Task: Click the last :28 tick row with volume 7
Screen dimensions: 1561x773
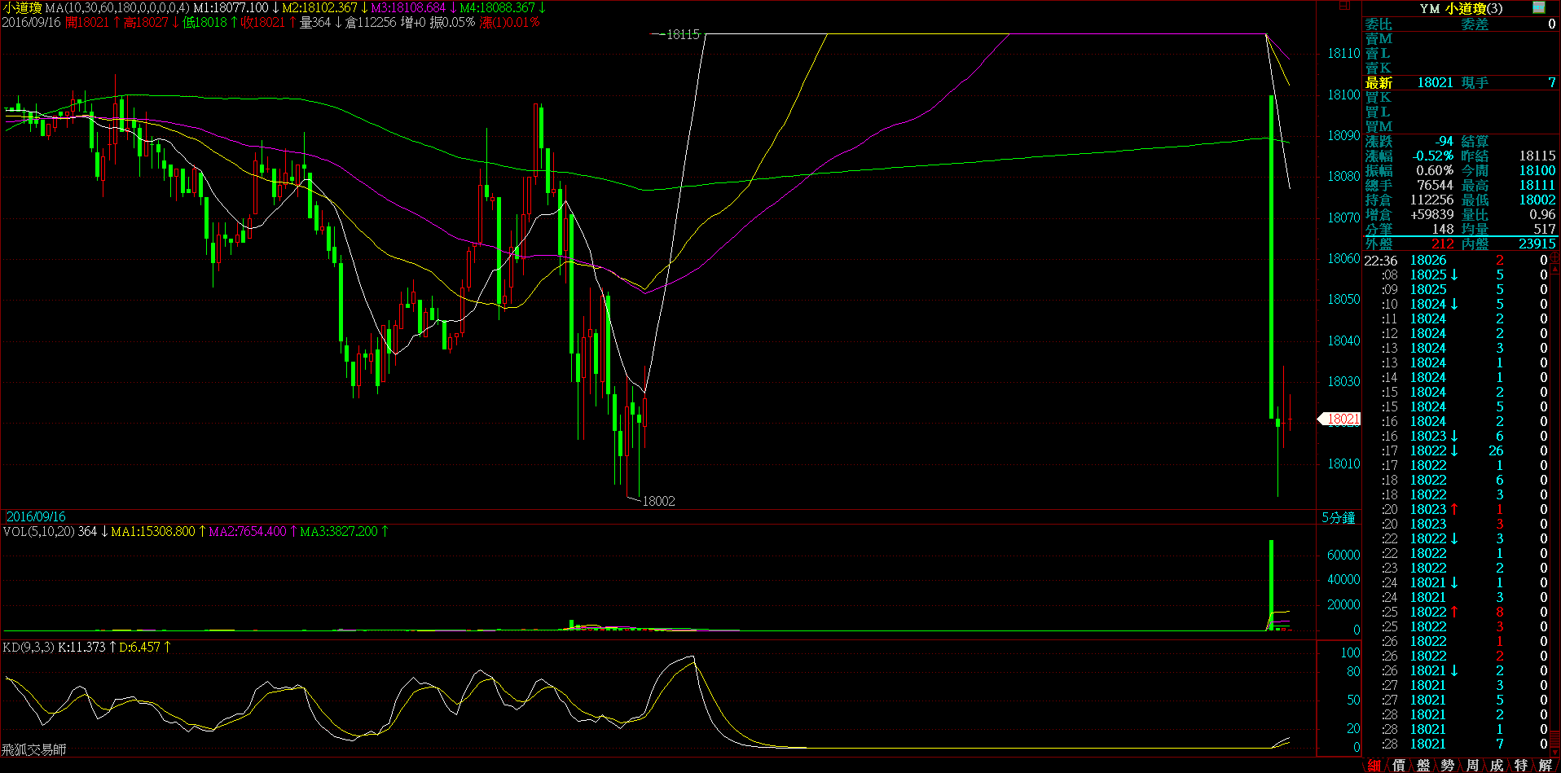Action: pos(1456,744)
